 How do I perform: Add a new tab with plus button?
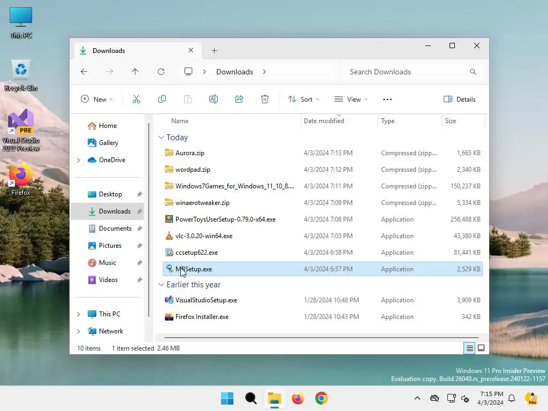[x=214, y=51]
